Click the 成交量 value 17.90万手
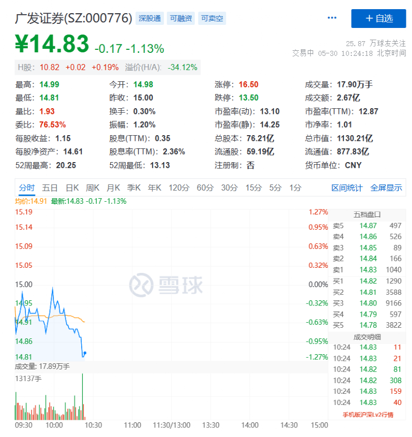This screenshot has width=412, height=437. click(355, 84)
